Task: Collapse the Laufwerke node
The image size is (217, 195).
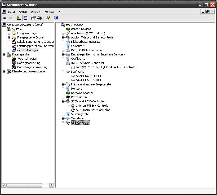Action: pyautogui.click(x=63, y=72)
